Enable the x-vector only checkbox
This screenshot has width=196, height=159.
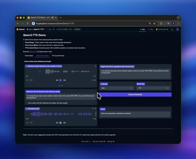pos(27,103)
